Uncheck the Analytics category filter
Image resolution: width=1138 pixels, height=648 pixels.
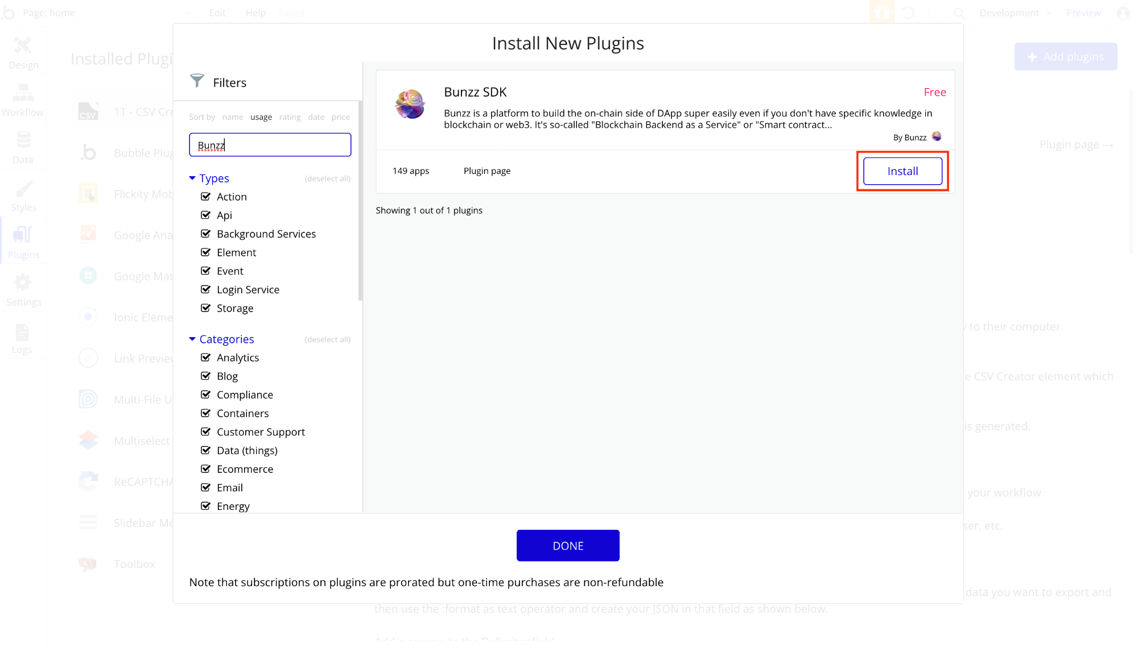(206, 357)
